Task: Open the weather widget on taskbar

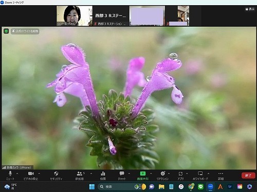Action: 11,186
